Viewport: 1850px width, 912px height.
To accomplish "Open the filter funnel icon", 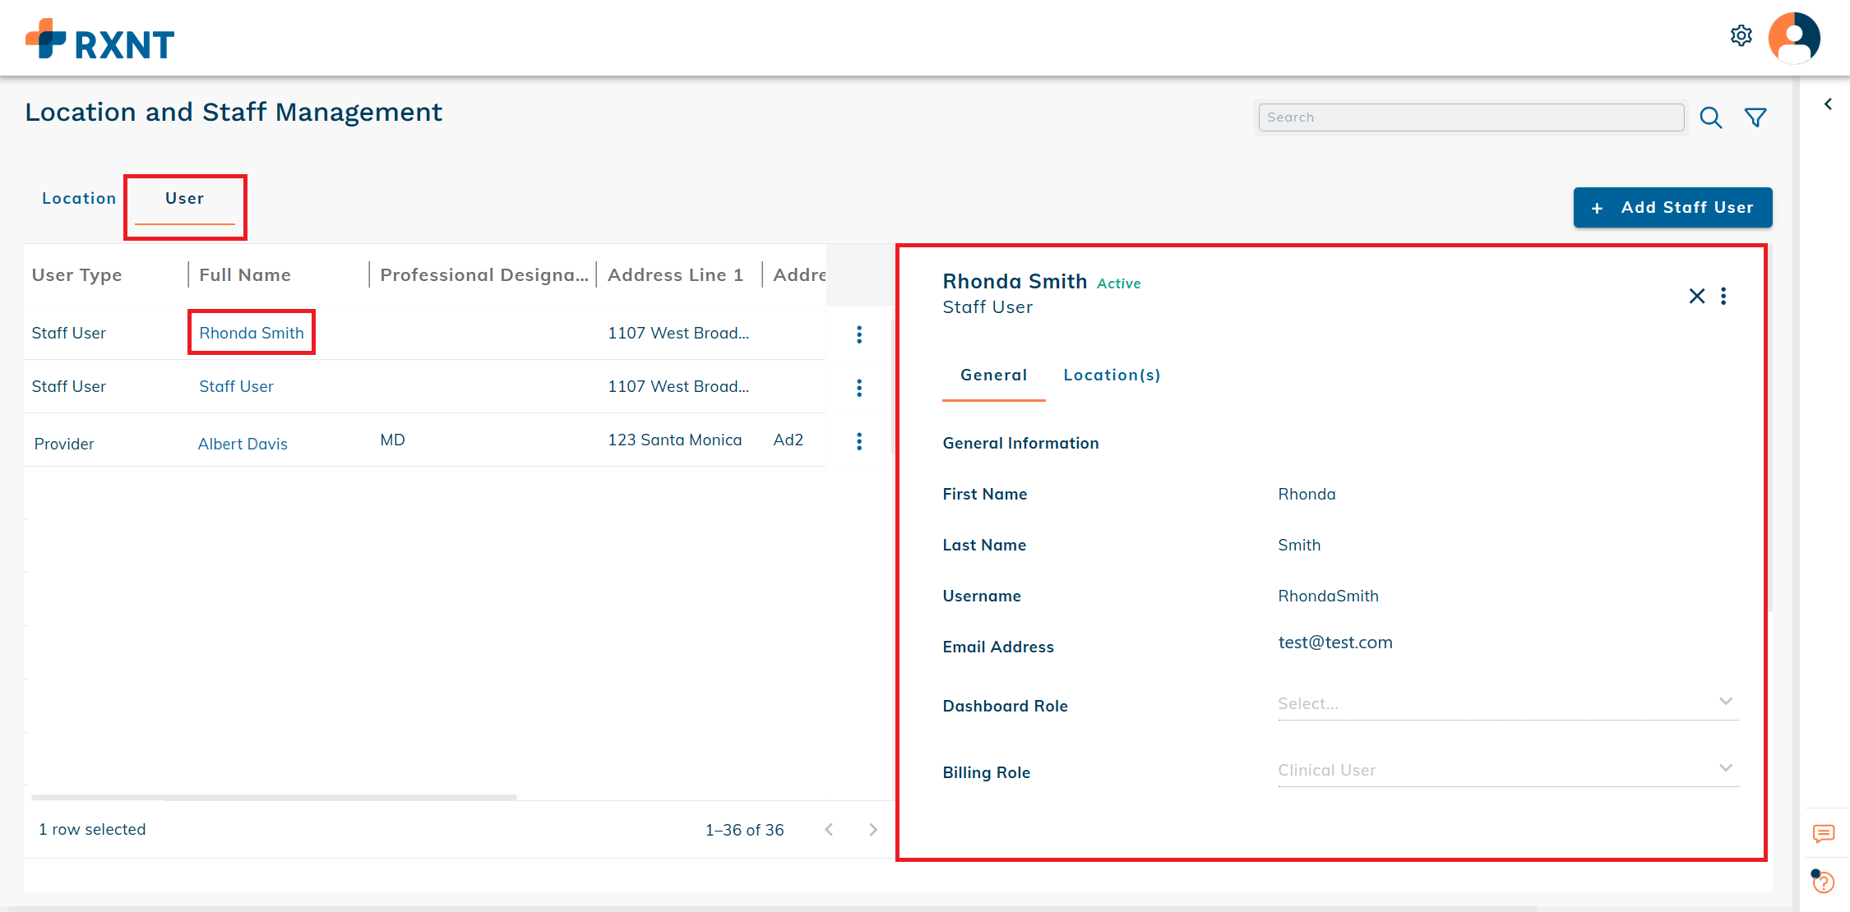I will (x=1755, y=118).
